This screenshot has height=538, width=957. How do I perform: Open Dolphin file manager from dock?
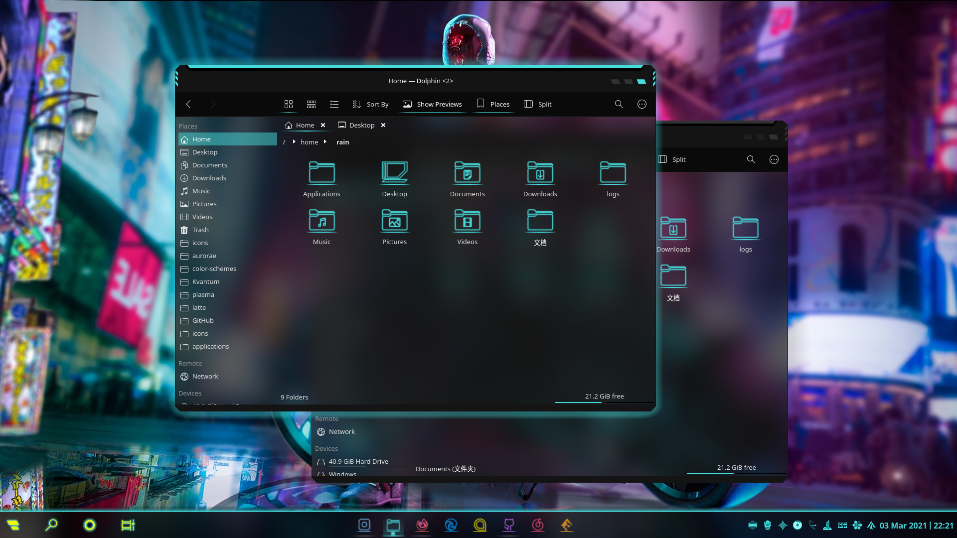pyautogui.click(x=393, y=525)
